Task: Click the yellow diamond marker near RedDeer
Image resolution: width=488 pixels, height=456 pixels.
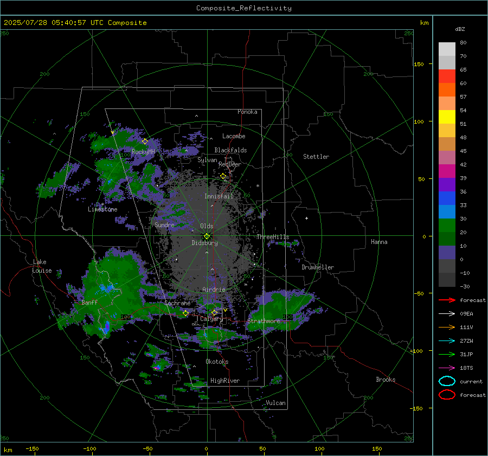Action: [223, 176]
